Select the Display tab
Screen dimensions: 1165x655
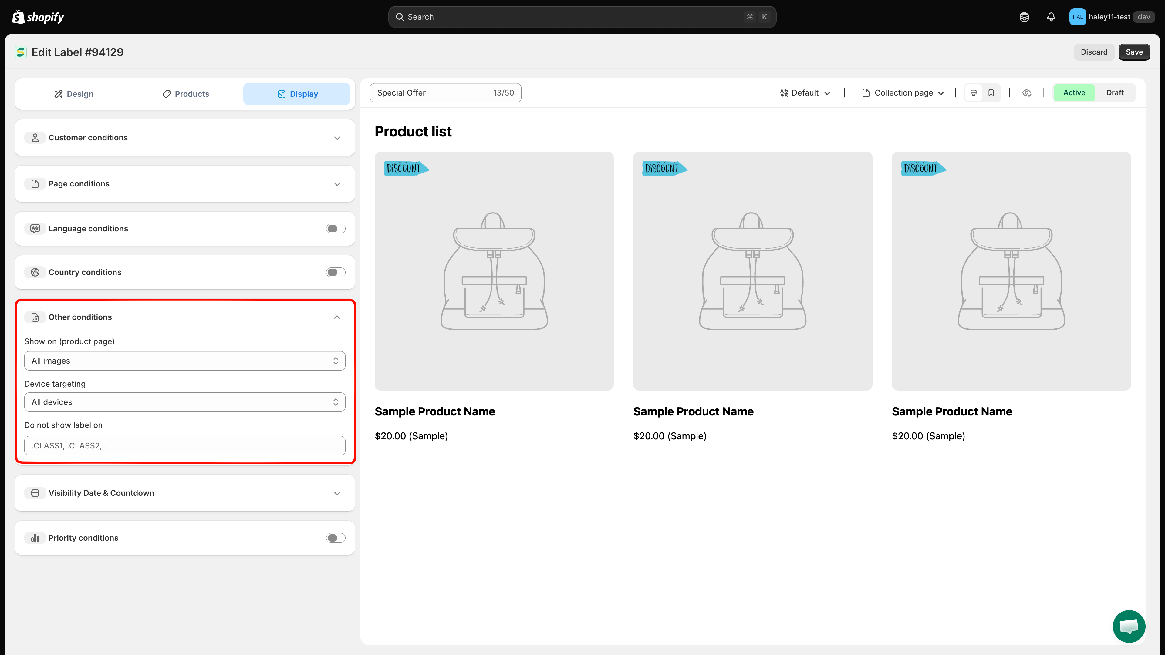(297, 94)
